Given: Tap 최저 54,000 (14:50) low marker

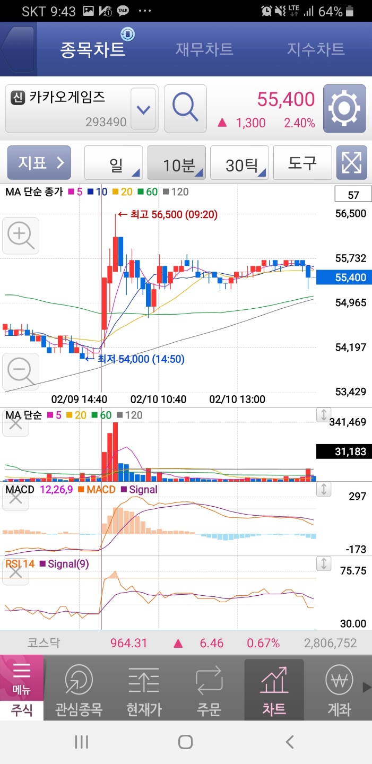Looking at the screenshot, I should [134, 359].
